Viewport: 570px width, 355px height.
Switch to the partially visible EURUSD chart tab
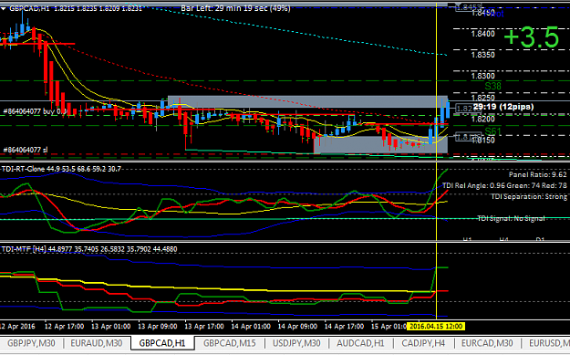549,343
